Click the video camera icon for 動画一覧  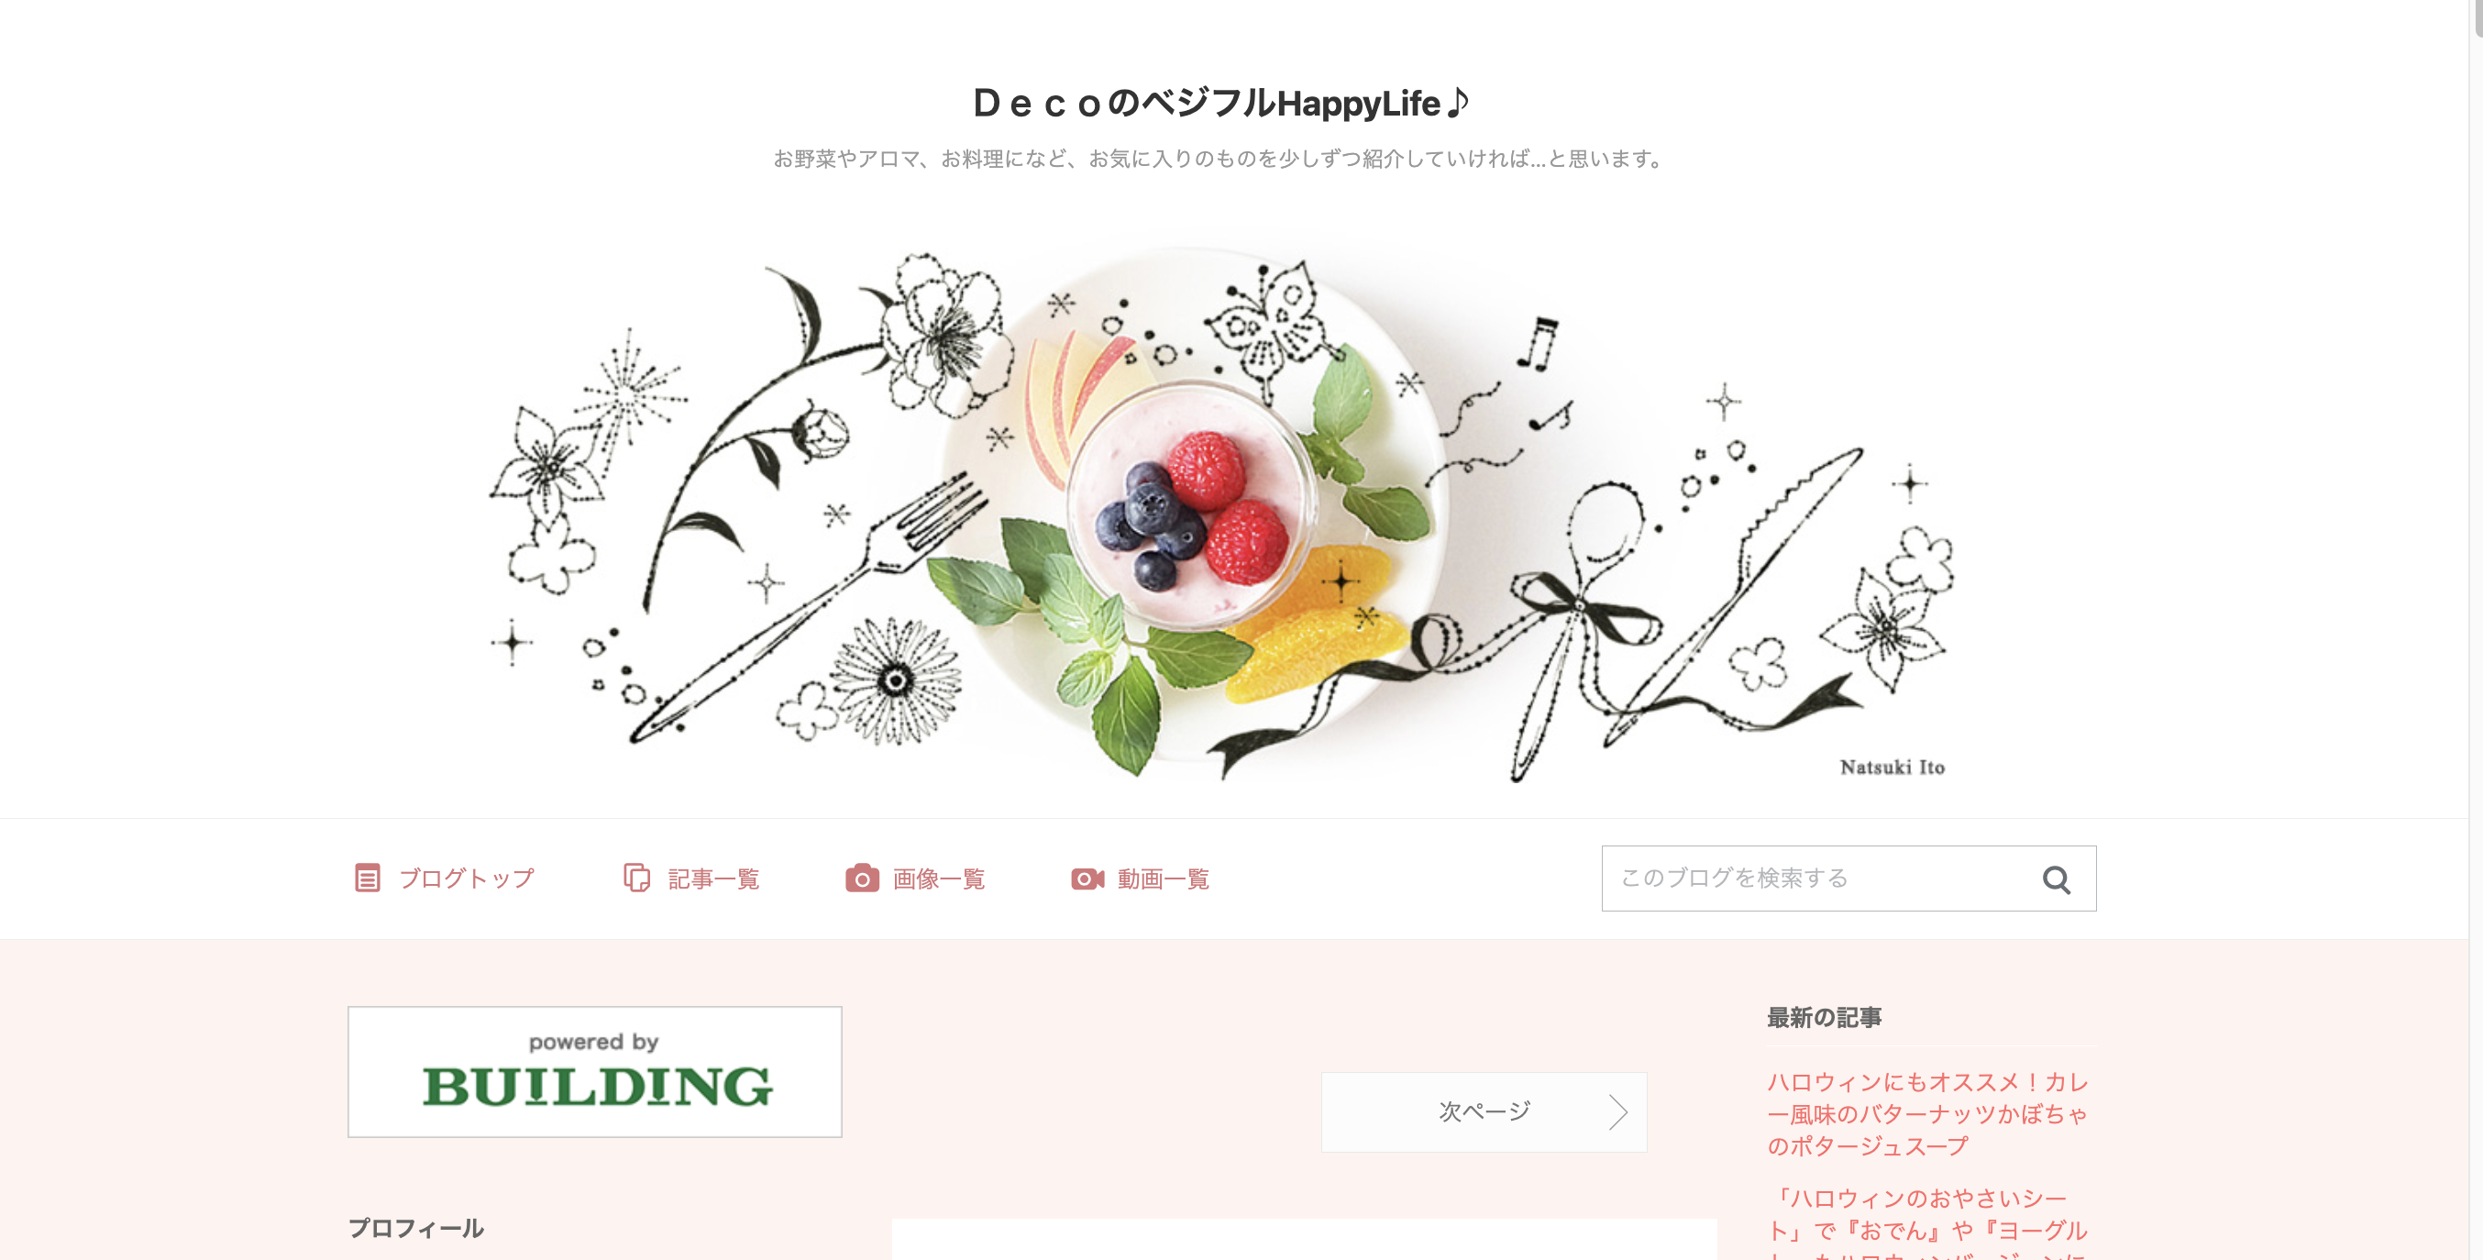(1087, 879)
